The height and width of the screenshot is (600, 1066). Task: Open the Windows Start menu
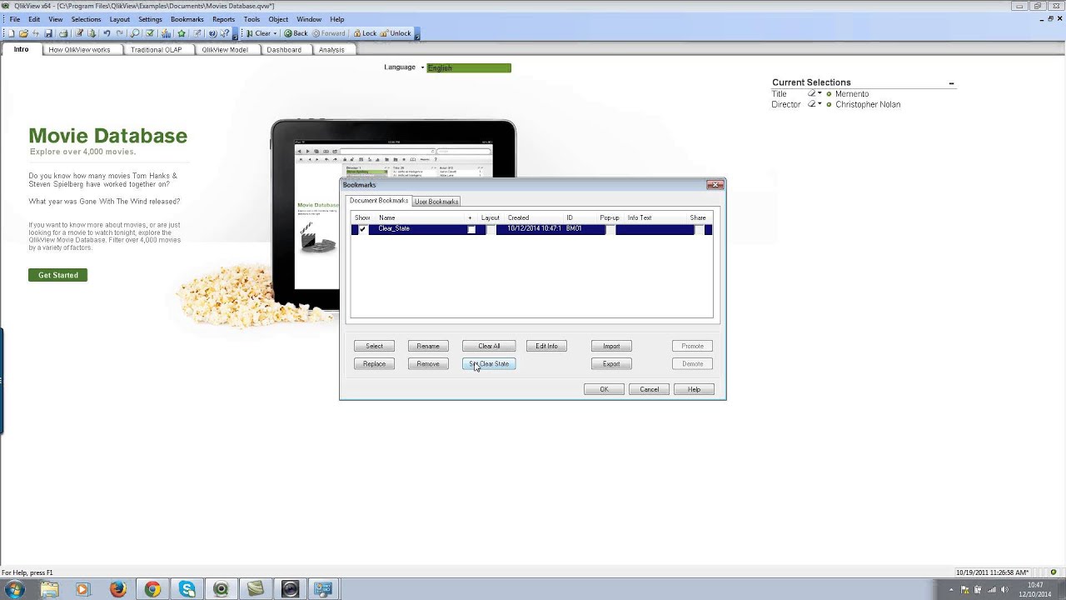14,589
